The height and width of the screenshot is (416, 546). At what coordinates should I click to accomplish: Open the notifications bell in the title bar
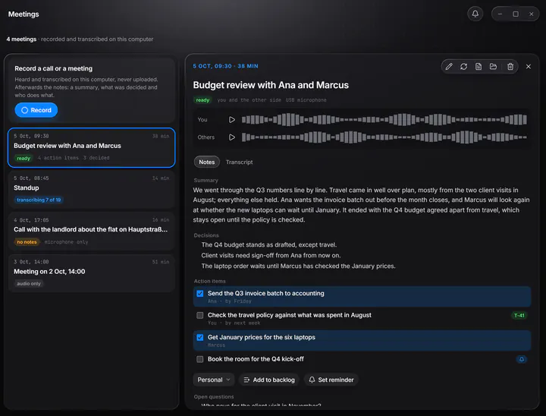pyautogui.click(x=475, y=14)
